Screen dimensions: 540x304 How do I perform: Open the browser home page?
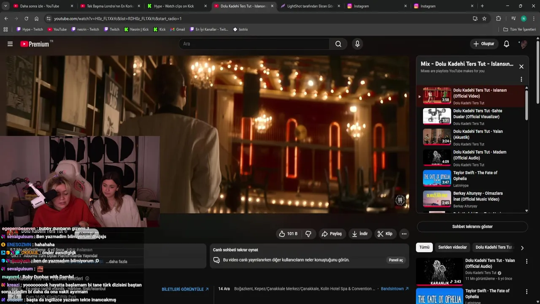coord(37,19)
